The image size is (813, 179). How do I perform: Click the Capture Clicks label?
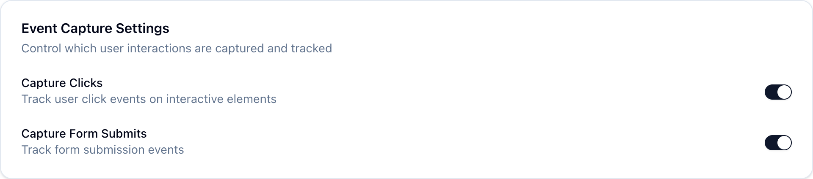coord(62,83)
